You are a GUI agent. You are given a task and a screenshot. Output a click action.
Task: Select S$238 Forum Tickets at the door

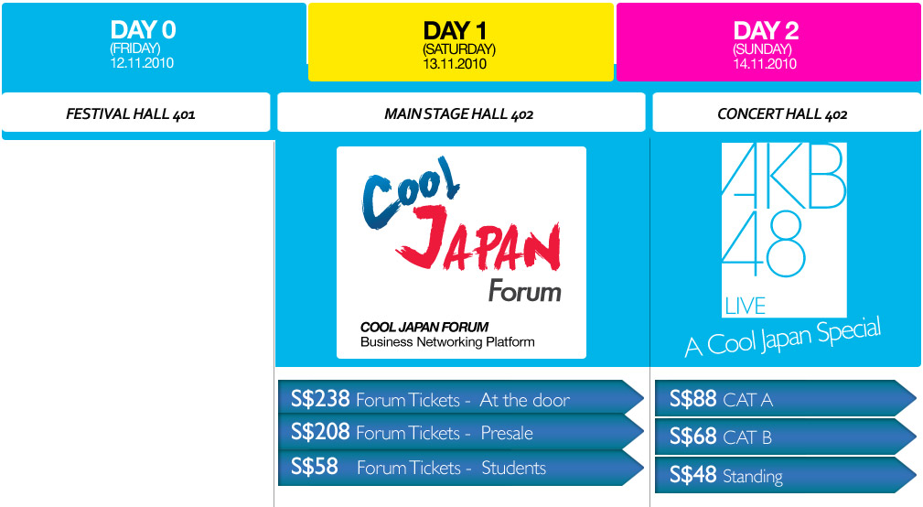coord(461,398)
